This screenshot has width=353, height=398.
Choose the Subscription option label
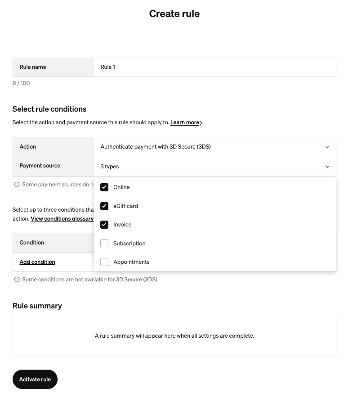130,244
